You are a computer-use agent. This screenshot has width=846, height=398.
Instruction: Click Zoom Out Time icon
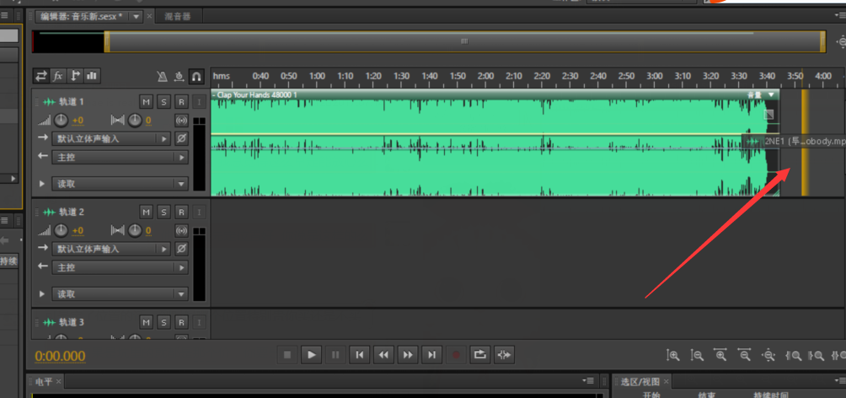click(x=745, y=355)
